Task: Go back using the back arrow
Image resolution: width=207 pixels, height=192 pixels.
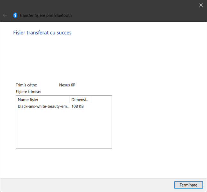Action: click(5, 15)
